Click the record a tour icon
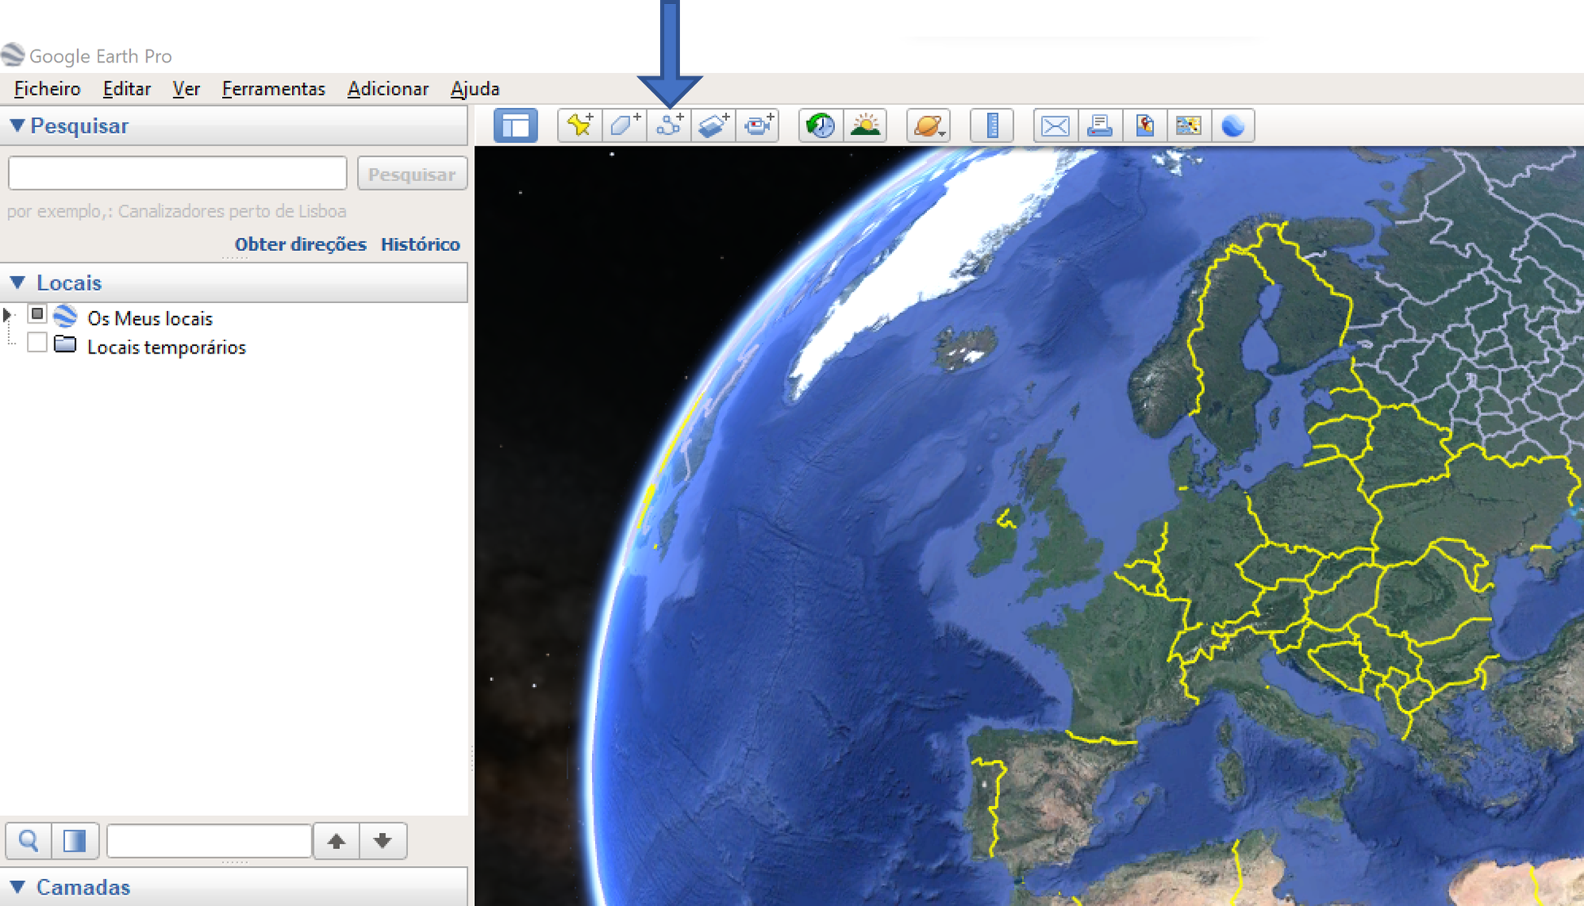The height and width of the screenshot is (906, 1584). 758,126
